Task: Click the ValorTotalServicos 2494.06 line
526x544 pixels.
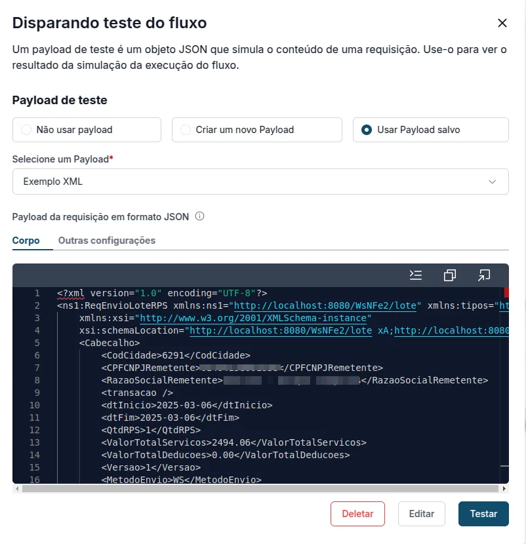Action: (233, 442)
